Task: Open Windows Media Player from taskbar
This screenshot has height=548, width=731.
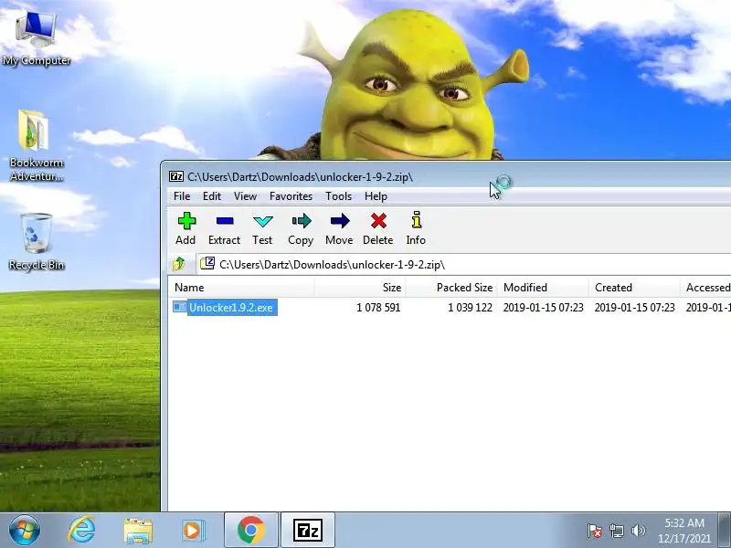Action: (194, 531)
